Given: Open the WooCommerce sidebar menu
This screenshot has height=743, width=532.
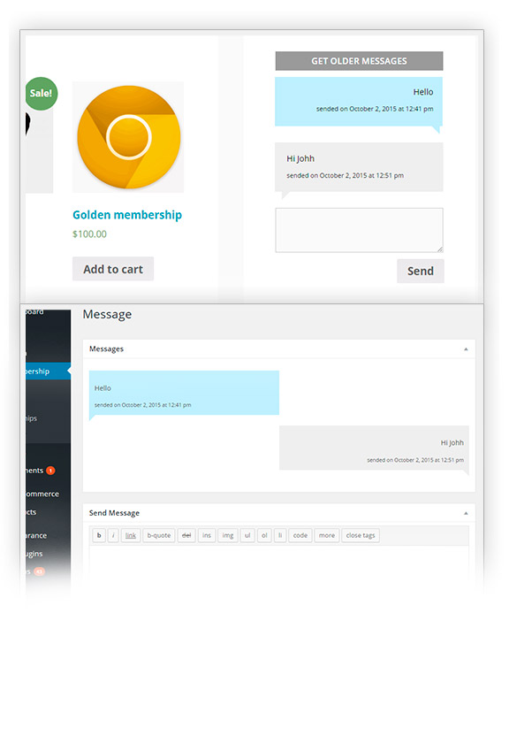Looking at the screenshot, I should [x=42, y=494].
